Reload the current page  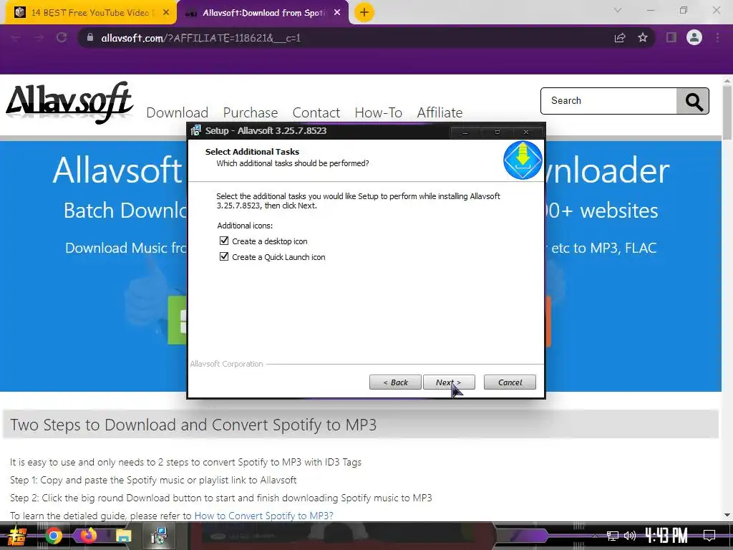pos(62,37)
